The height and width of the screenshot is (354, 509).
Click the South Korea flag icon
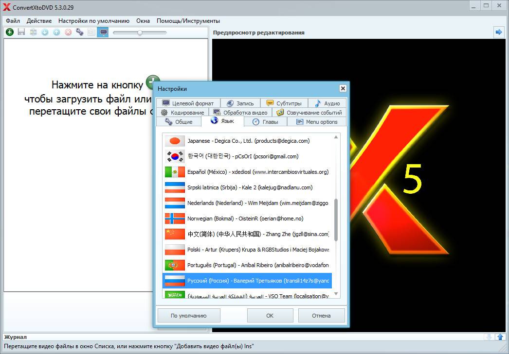tap(175, 156)
